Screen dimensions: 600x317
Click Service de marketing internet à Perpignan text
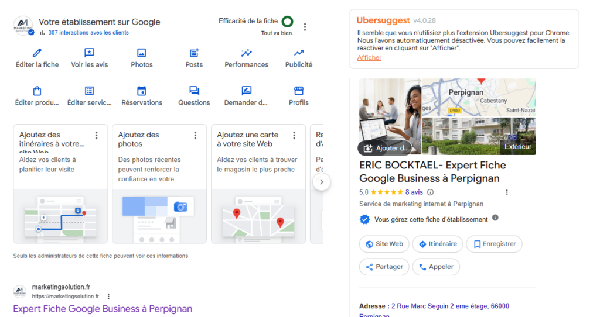pos(421,204)
